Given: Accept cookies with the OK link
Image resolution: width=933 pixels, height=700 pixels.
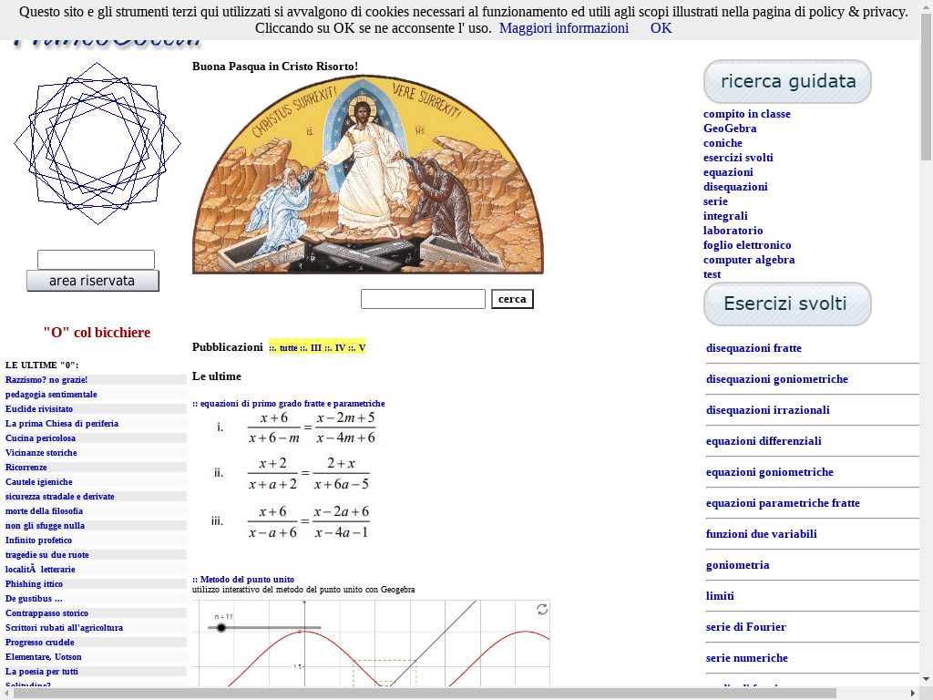Looking at the screenshot, I should tap(661, 28).
